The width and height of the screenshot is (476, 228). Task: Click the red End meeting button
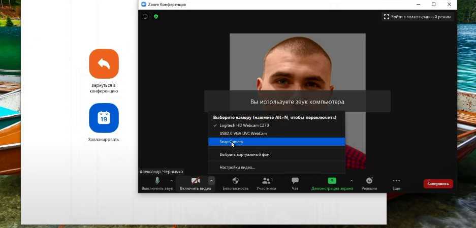coord(438,184)
